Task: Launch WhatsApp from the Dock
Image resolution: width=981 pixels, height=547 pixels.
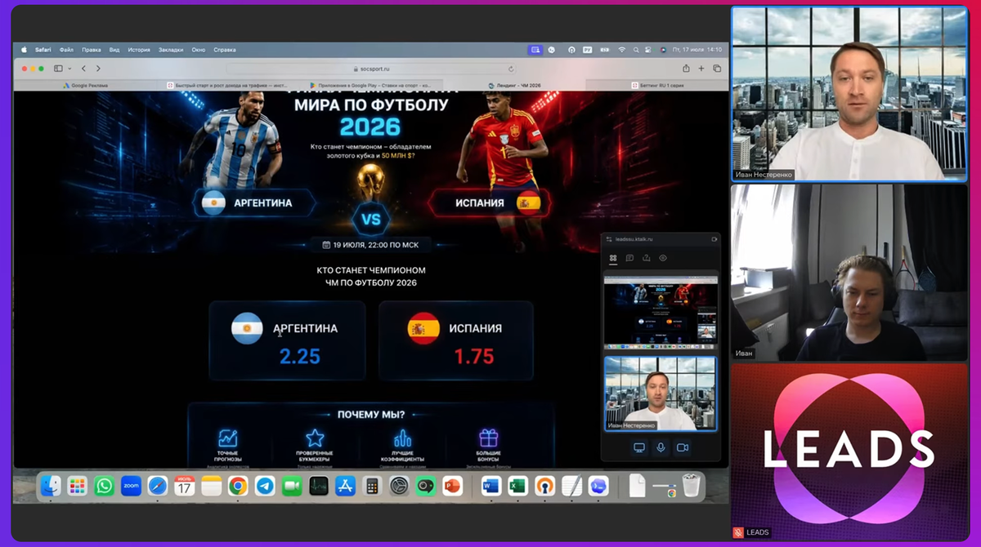Action: pyautogui.click(x=104, y=487)
